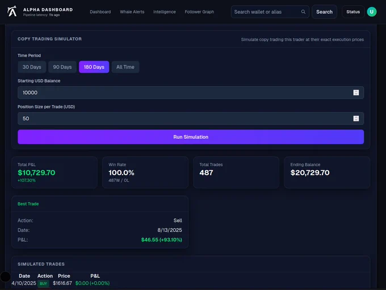386x290 pixels.
Task: Focus the Search wallet or alias field
Action: tap(266, 12)
